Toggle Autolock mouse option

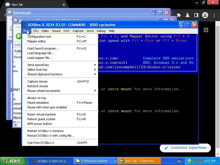60,86
